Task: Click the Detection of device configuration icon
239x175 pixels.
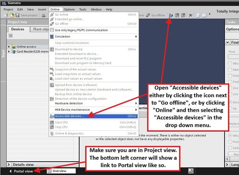Action: [x=52, y=99]
